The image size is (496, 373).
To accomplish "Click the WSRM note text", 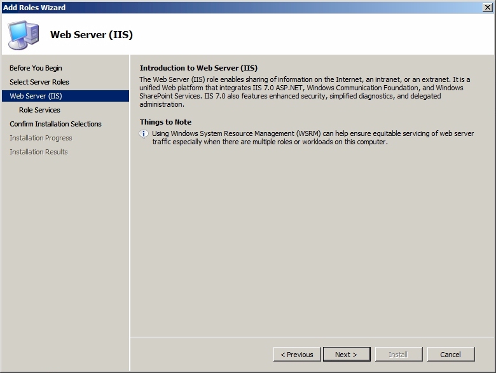I will coord(313,137).
